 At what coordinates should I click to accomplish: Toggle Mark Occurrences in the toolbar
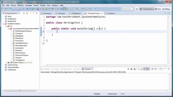click(x=64, y=9)
